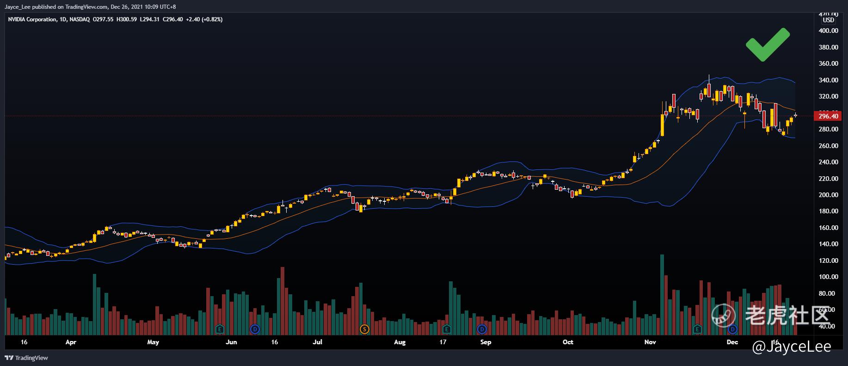Click the 260.00 price axis label
848x366 pixels.
click(828, 146)
